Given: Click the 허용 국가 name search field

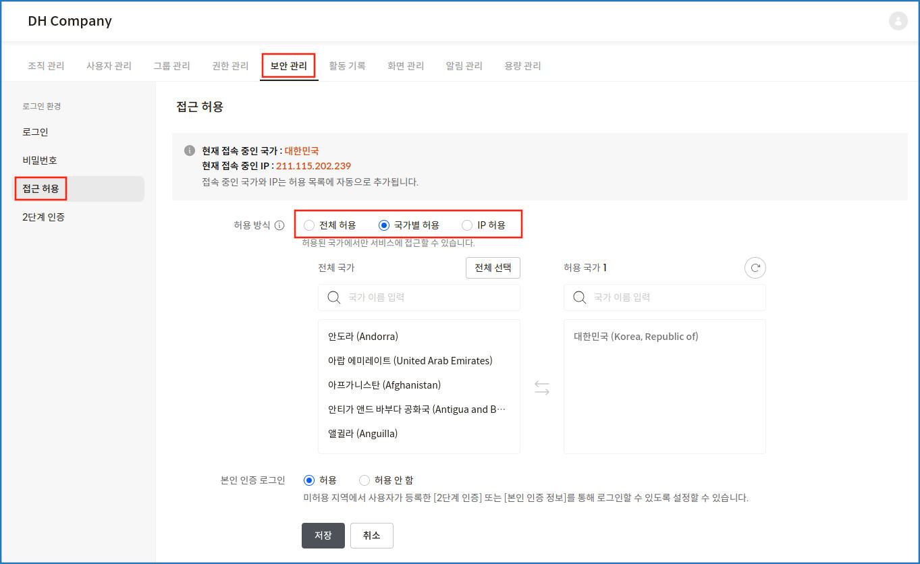Looking at the screenshot, I should (665, 298).
